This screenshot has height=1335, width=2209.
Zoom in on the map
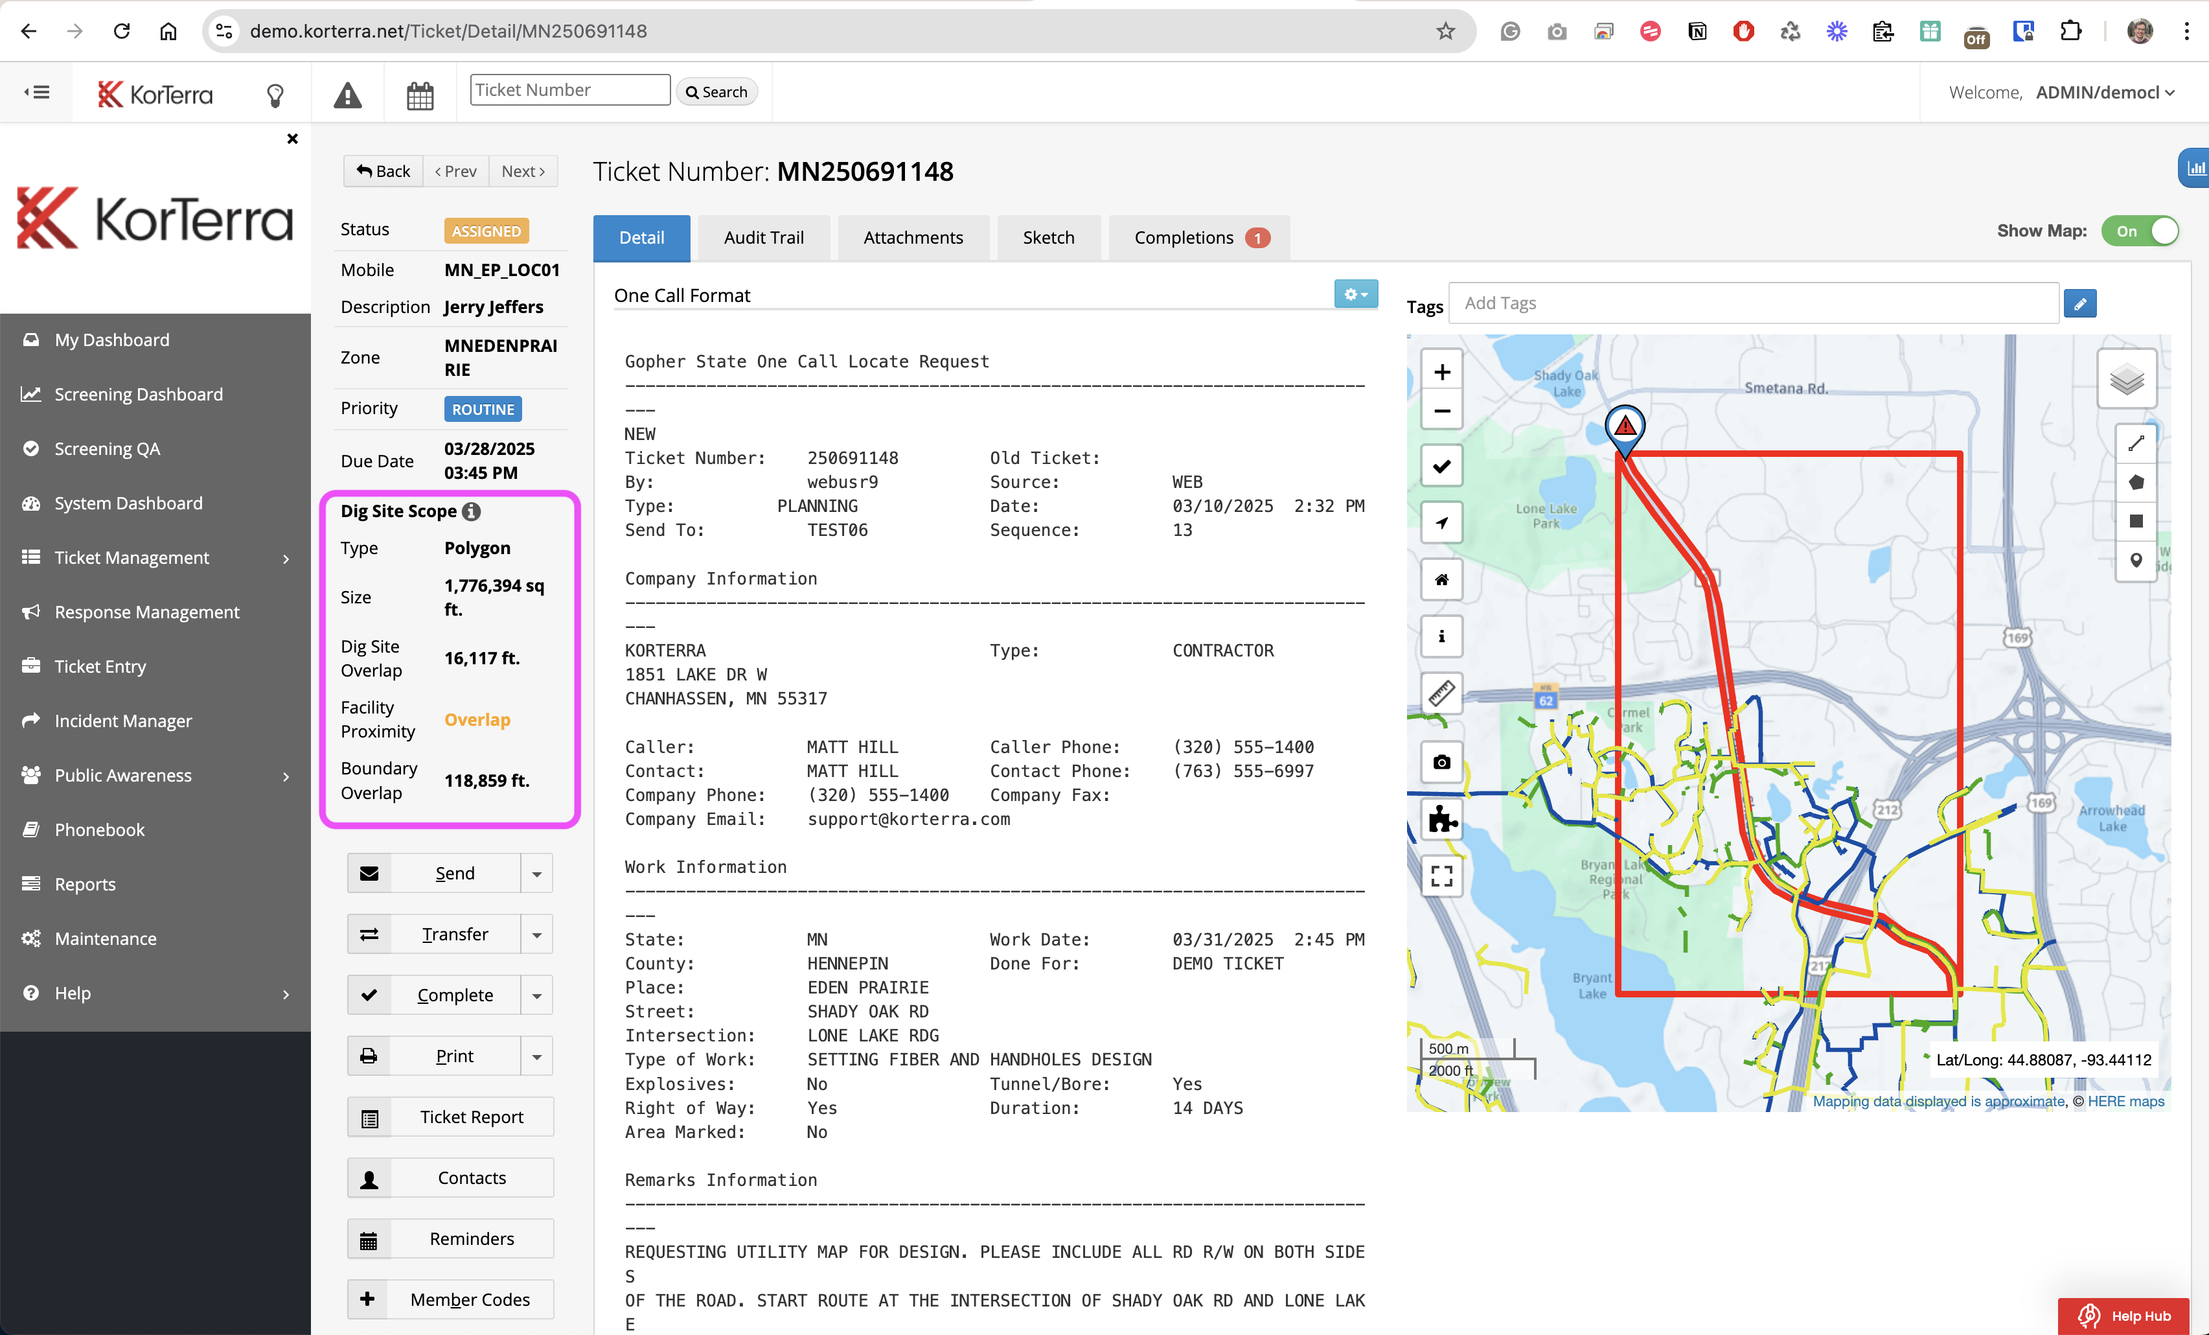tap(1441, 371)
